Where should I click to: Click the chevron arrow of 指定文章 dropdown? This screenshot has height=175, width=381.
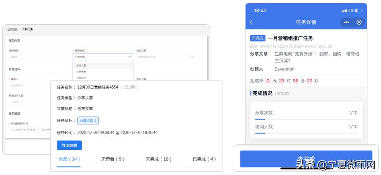point(192,57)
